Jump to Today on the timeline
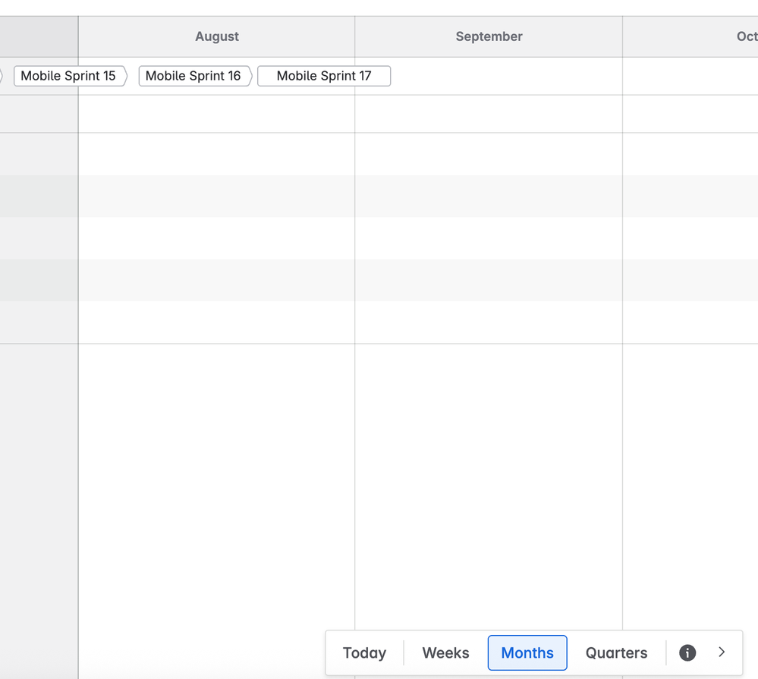The width and height of the screenshot is (758, 679). (x=364, y=652)
